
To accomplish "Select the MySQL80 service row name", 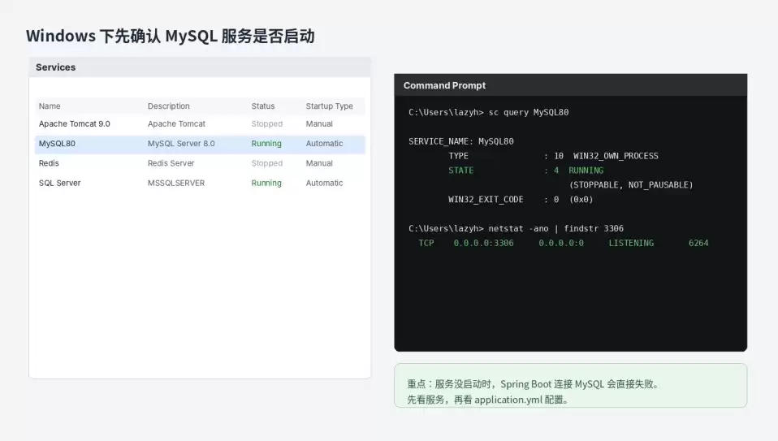I will pyautogui.click(x=57, y=144).
